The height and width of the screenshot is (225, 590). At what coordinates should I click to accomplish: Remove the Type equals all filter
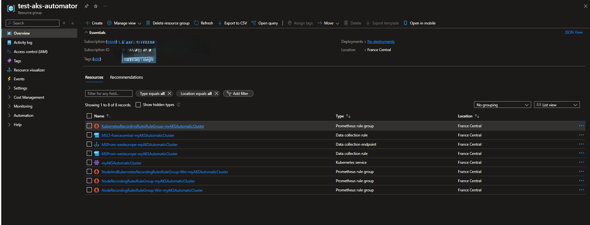(x=170, y=93)
